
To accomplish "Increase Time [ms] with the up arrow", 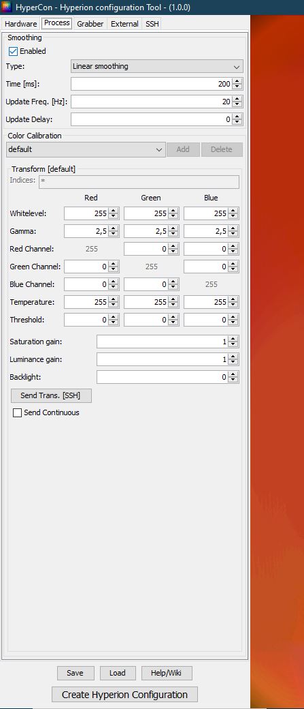I will pyautogui.click(x=237, y=81).
